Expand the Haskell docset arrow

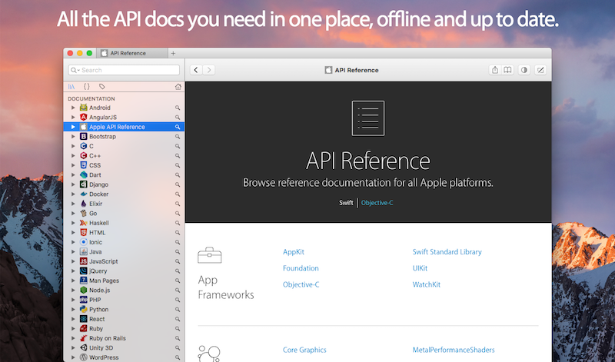pyautogui.click(x=73, y=223)
